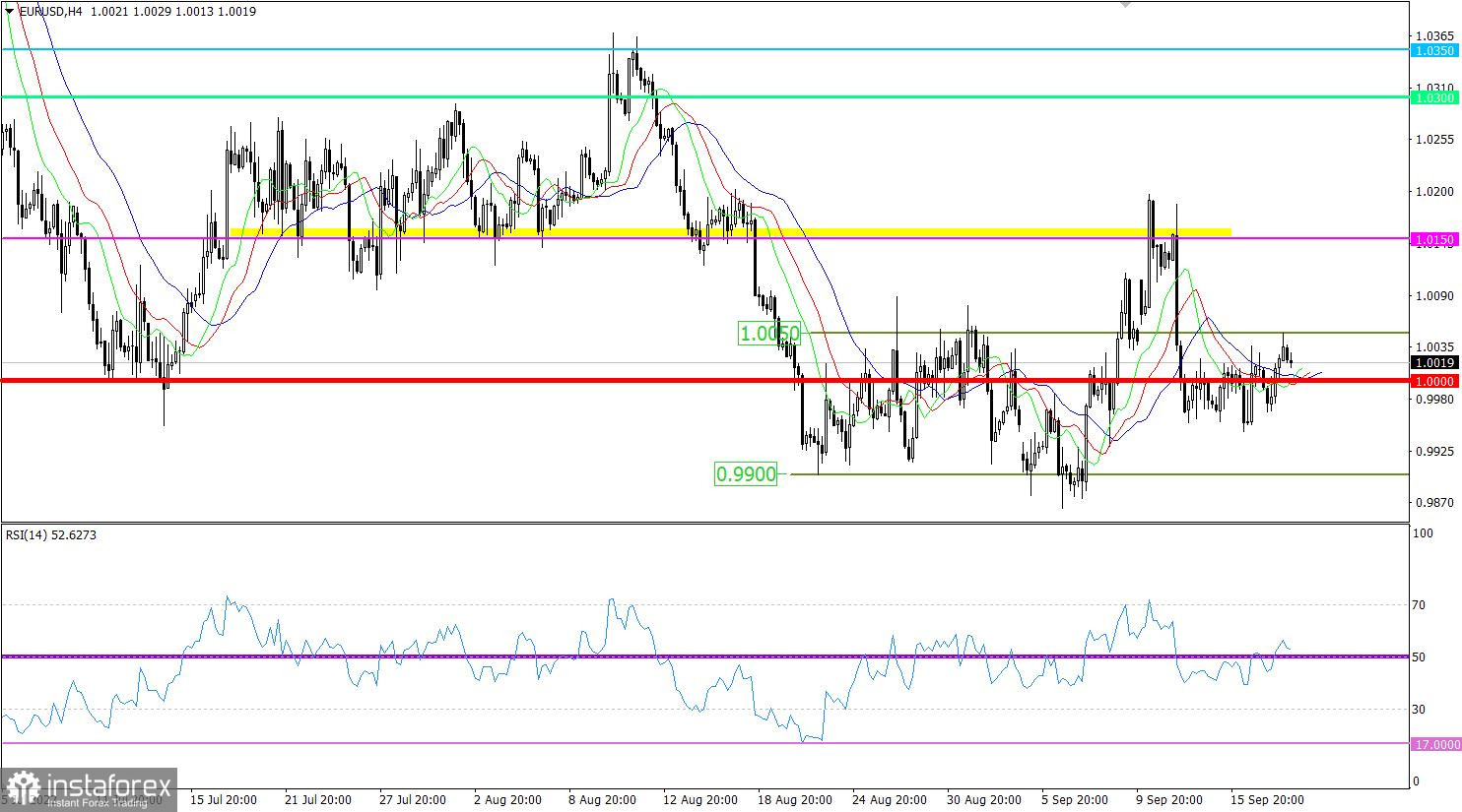Click the RSI(14) 52.6273 indicator label
Viewport: 1462px width, 812px height.
click(x=51, y=535)
